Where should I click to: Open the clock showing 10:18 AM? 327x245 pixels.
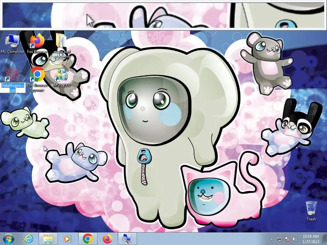coord(310,239)
